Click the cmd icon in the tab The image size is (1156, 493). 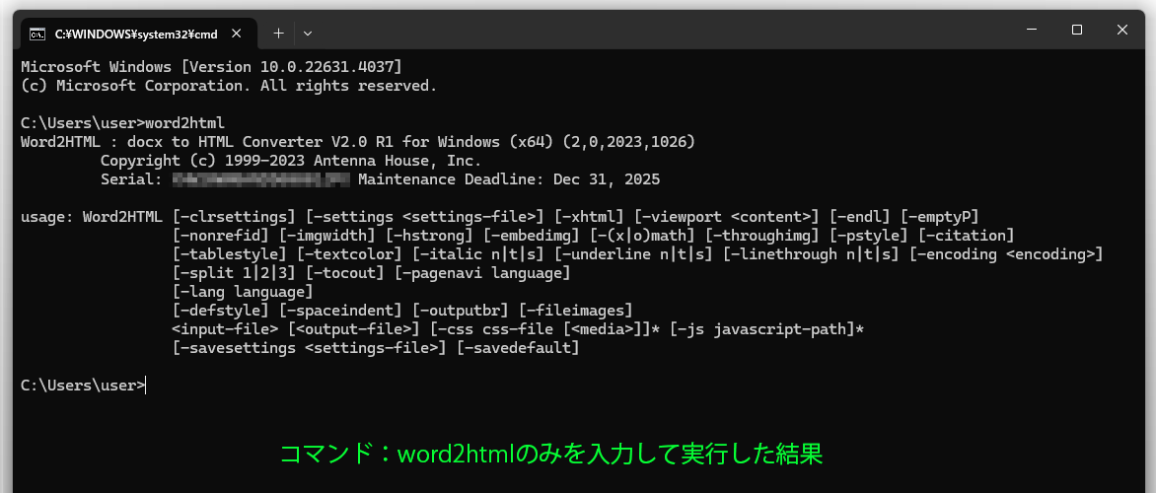37,34
